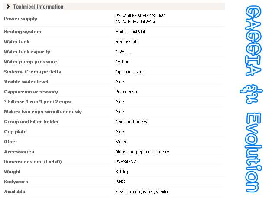Select the Chromed brass value
This screenshot has width=272, height=199.
(x=131, y=122)
